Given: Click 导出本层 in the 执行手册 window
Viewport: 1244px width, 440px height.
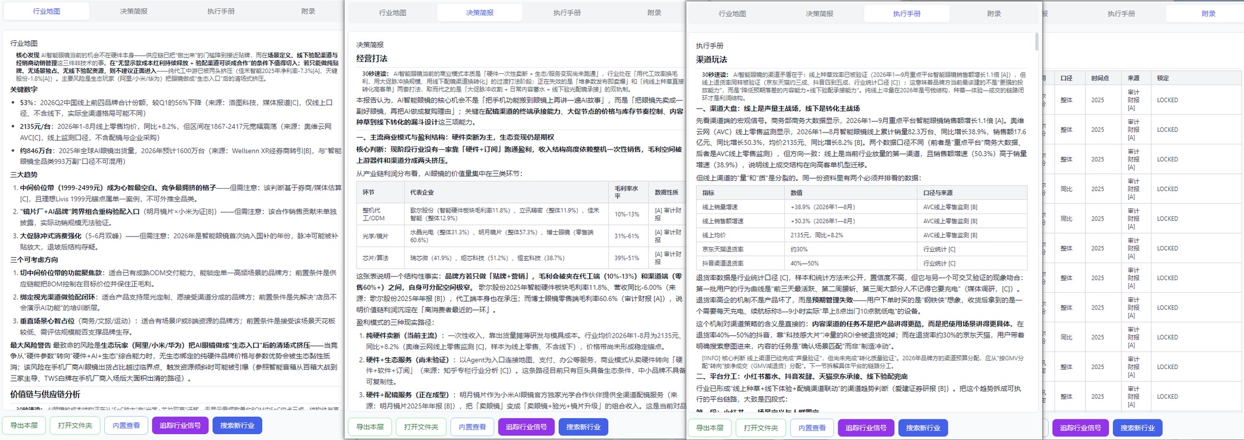Looking at the screenshot, I should click(710, 428).
